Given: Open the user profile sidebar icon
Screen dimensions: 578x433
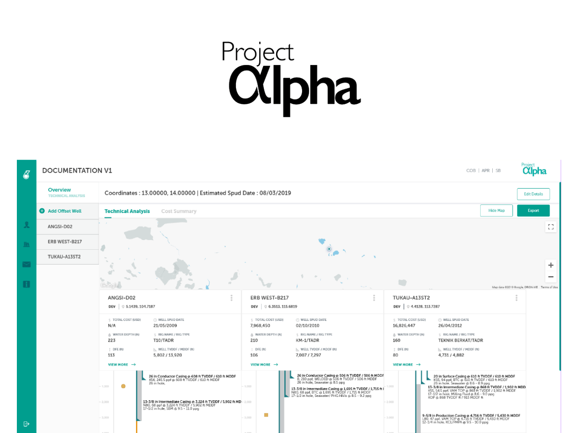Looking at the screenshot, I should pos(26,225).
